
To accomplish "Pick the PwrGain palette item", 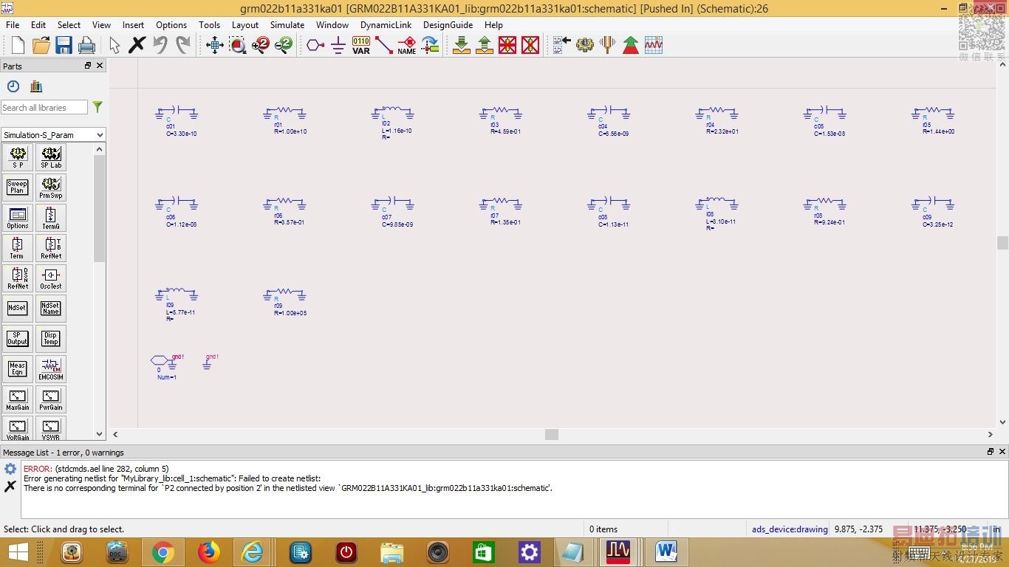I will tap(51, 399).
